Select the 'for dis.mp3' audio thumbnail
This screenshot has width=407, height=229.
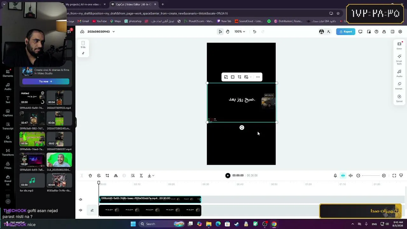[x=32, y=181]
